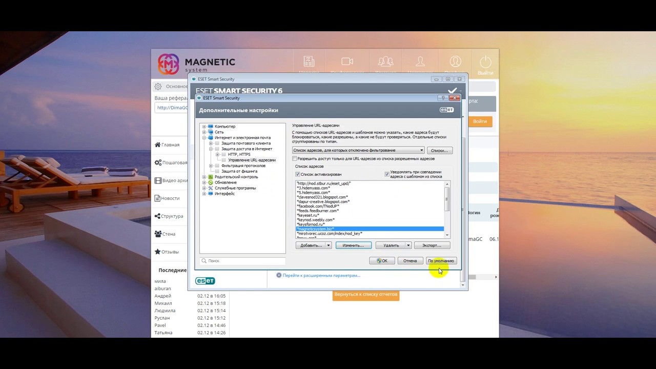Select Защита от фишинга in tree
Screen dimensions: 656x369
coord(239,171)
